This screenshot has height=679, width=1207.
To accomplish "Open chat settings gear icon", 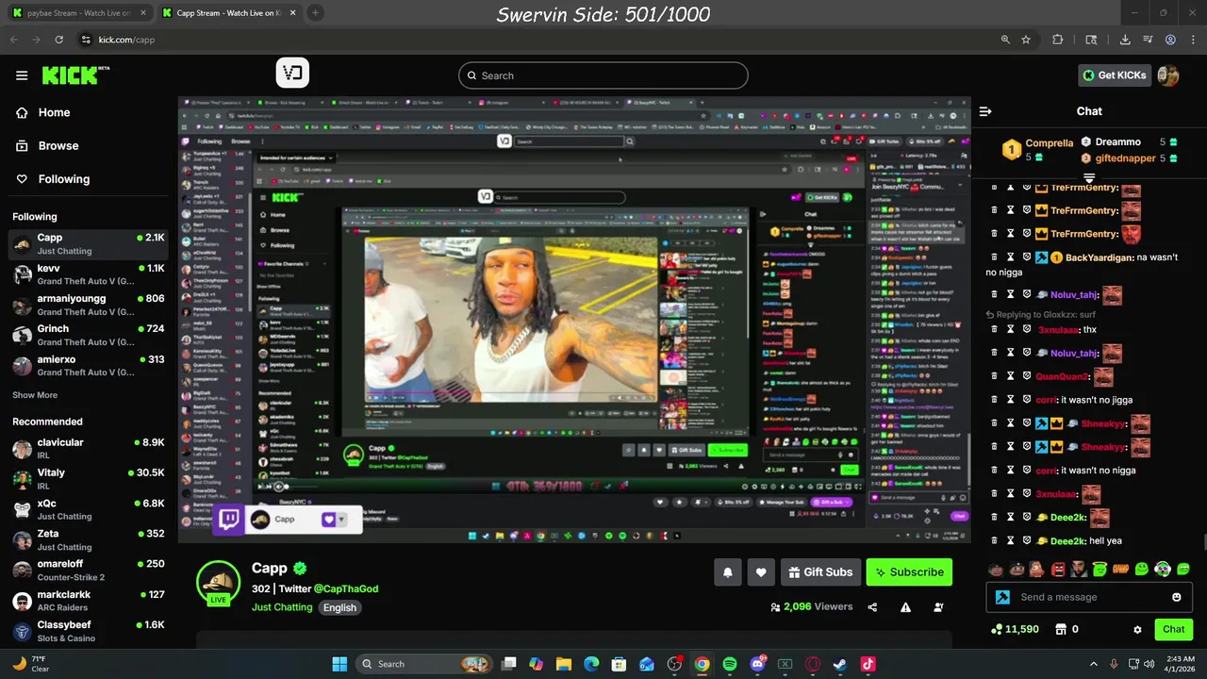I will [1137, 629].
